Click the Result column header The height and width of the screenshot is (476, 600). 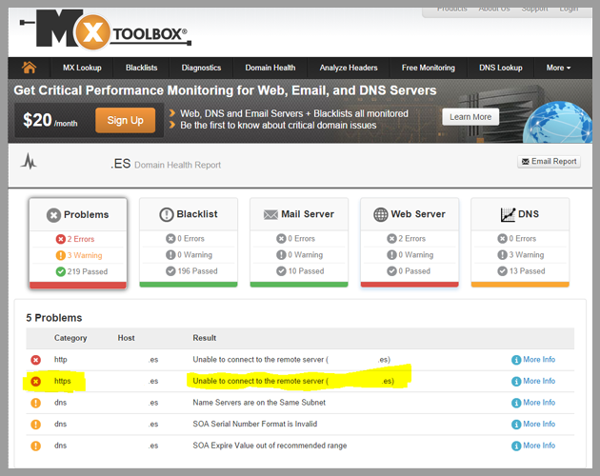coord(205,338)
